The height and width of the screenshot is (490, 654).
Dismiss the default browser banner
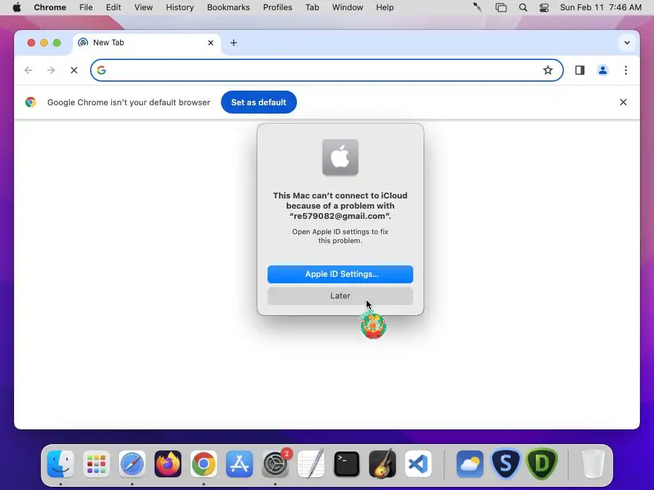point(623,102)
